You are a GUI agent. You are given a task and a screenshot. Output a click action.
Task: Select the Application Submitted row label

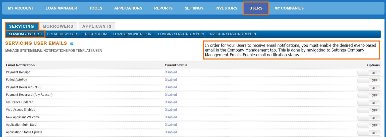[x=21, y=125]
